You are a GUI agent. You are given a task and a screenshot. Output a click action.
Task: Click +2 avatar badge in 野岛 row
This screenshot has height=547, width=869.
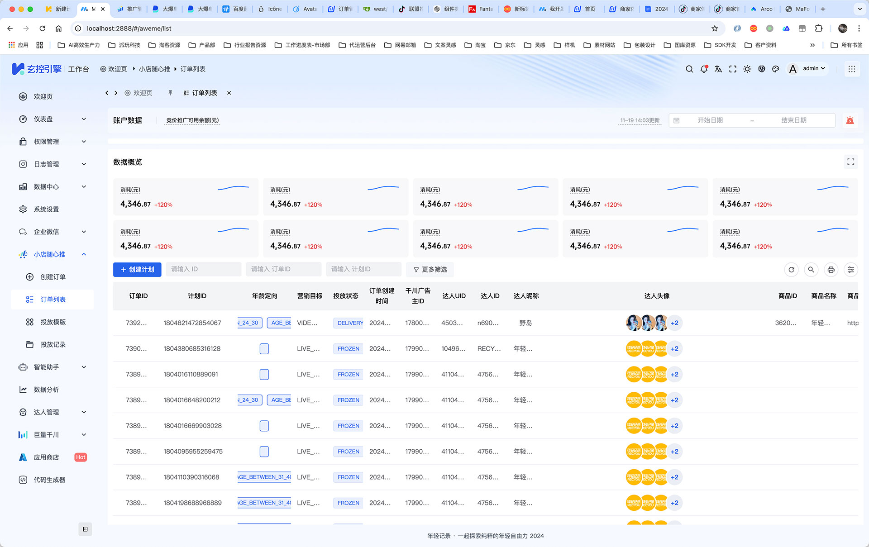pos(674,323)
